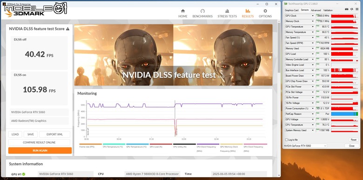
Task: Toggle CPU Clock Frequency legend entry
Action: [x=208, y=147]
